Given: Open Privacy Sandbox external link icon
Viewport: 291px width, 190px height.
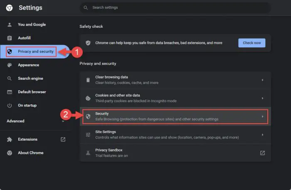Looking at the screenshot, I should 262,153.
